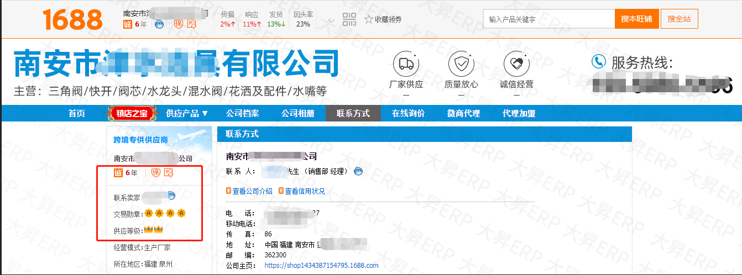Click the 诚信经营 handshake icon

(516, 64)
